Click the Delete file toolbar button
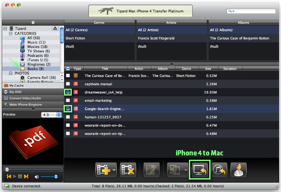This screenshot has width=281, height=192. (128, 170)
